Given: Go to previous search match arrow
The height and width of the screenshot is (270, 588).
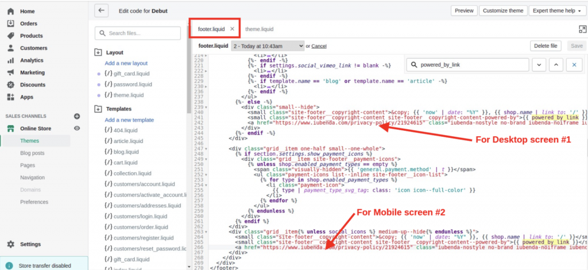Looking at the screenshot, I should tap(556, 65).
